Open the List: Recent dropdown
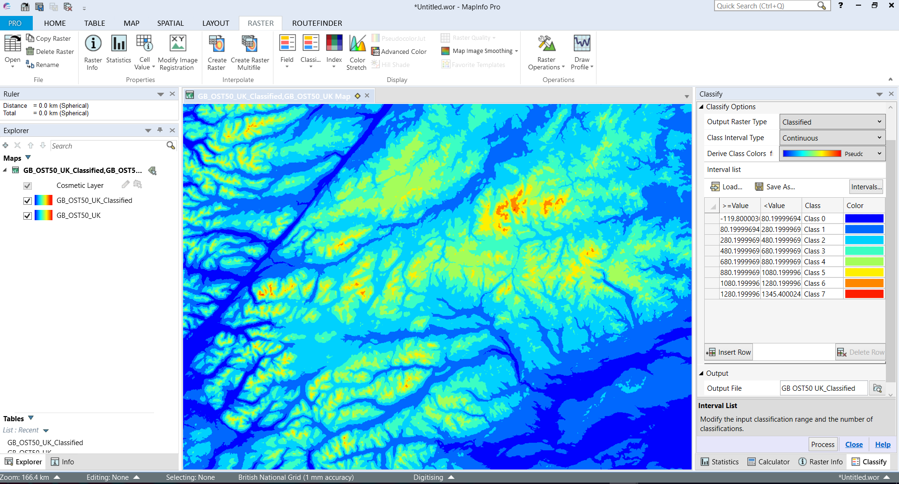This screenshot has height=484, width=899. (46, 431)
